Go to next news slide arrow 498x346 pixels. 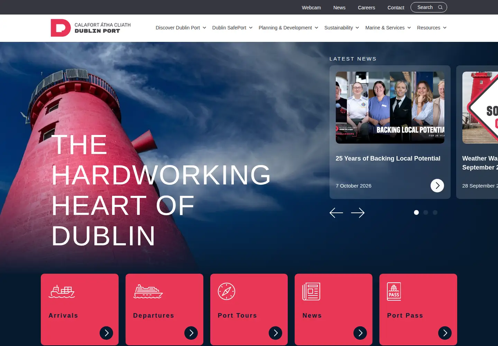click(358, 213)
